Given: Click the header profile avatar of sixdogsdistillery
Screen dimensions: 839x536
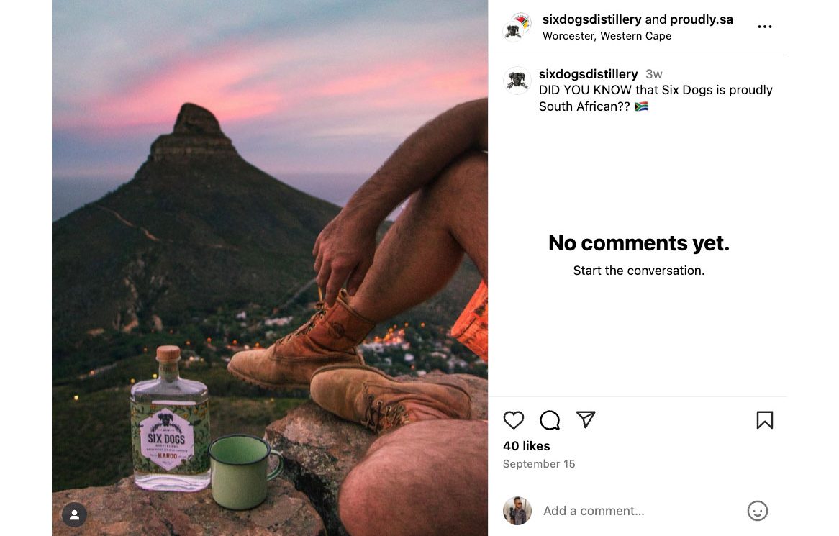Looking at the screenshot, I should [517, 27].
